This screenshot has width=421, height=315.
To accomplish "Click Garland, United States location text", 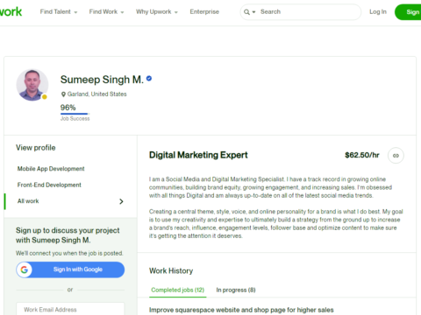I will [x=97, y=94].
